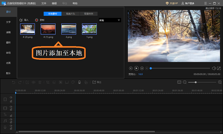Open the 文字 sidebar panel
This screenshot has height=134, width=223.
coord(8,22)
